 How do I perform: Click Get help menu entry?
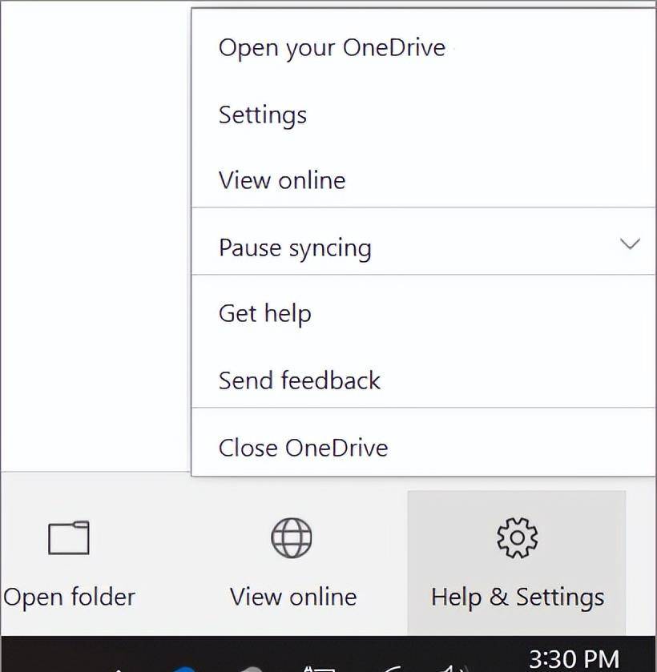[x=265, y=313]
